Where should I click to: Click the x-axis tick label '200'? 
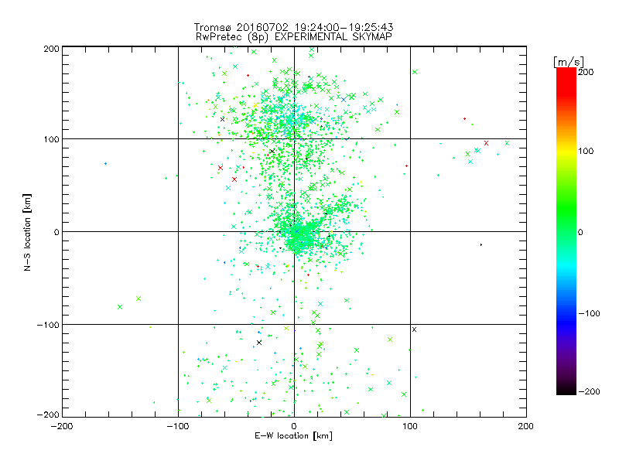(x=526, y=426)
